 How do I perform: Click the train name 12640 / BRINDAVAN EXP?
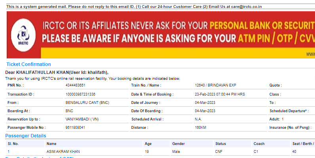click(x=215, y=85)
